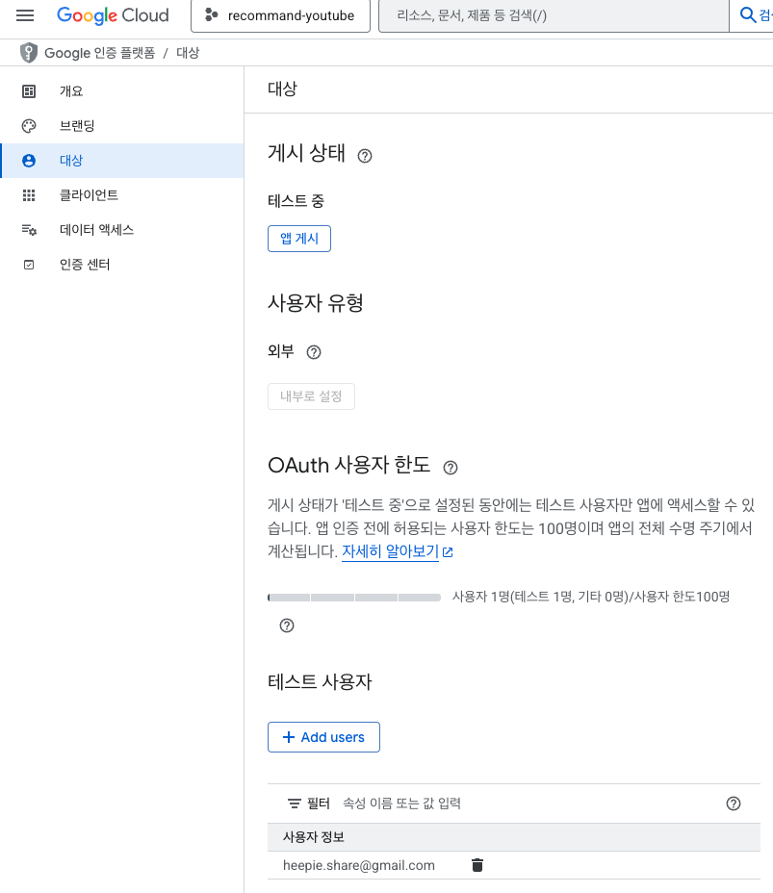Click help icon beside OAuth 사용자 한도

[x=450, y=468]
